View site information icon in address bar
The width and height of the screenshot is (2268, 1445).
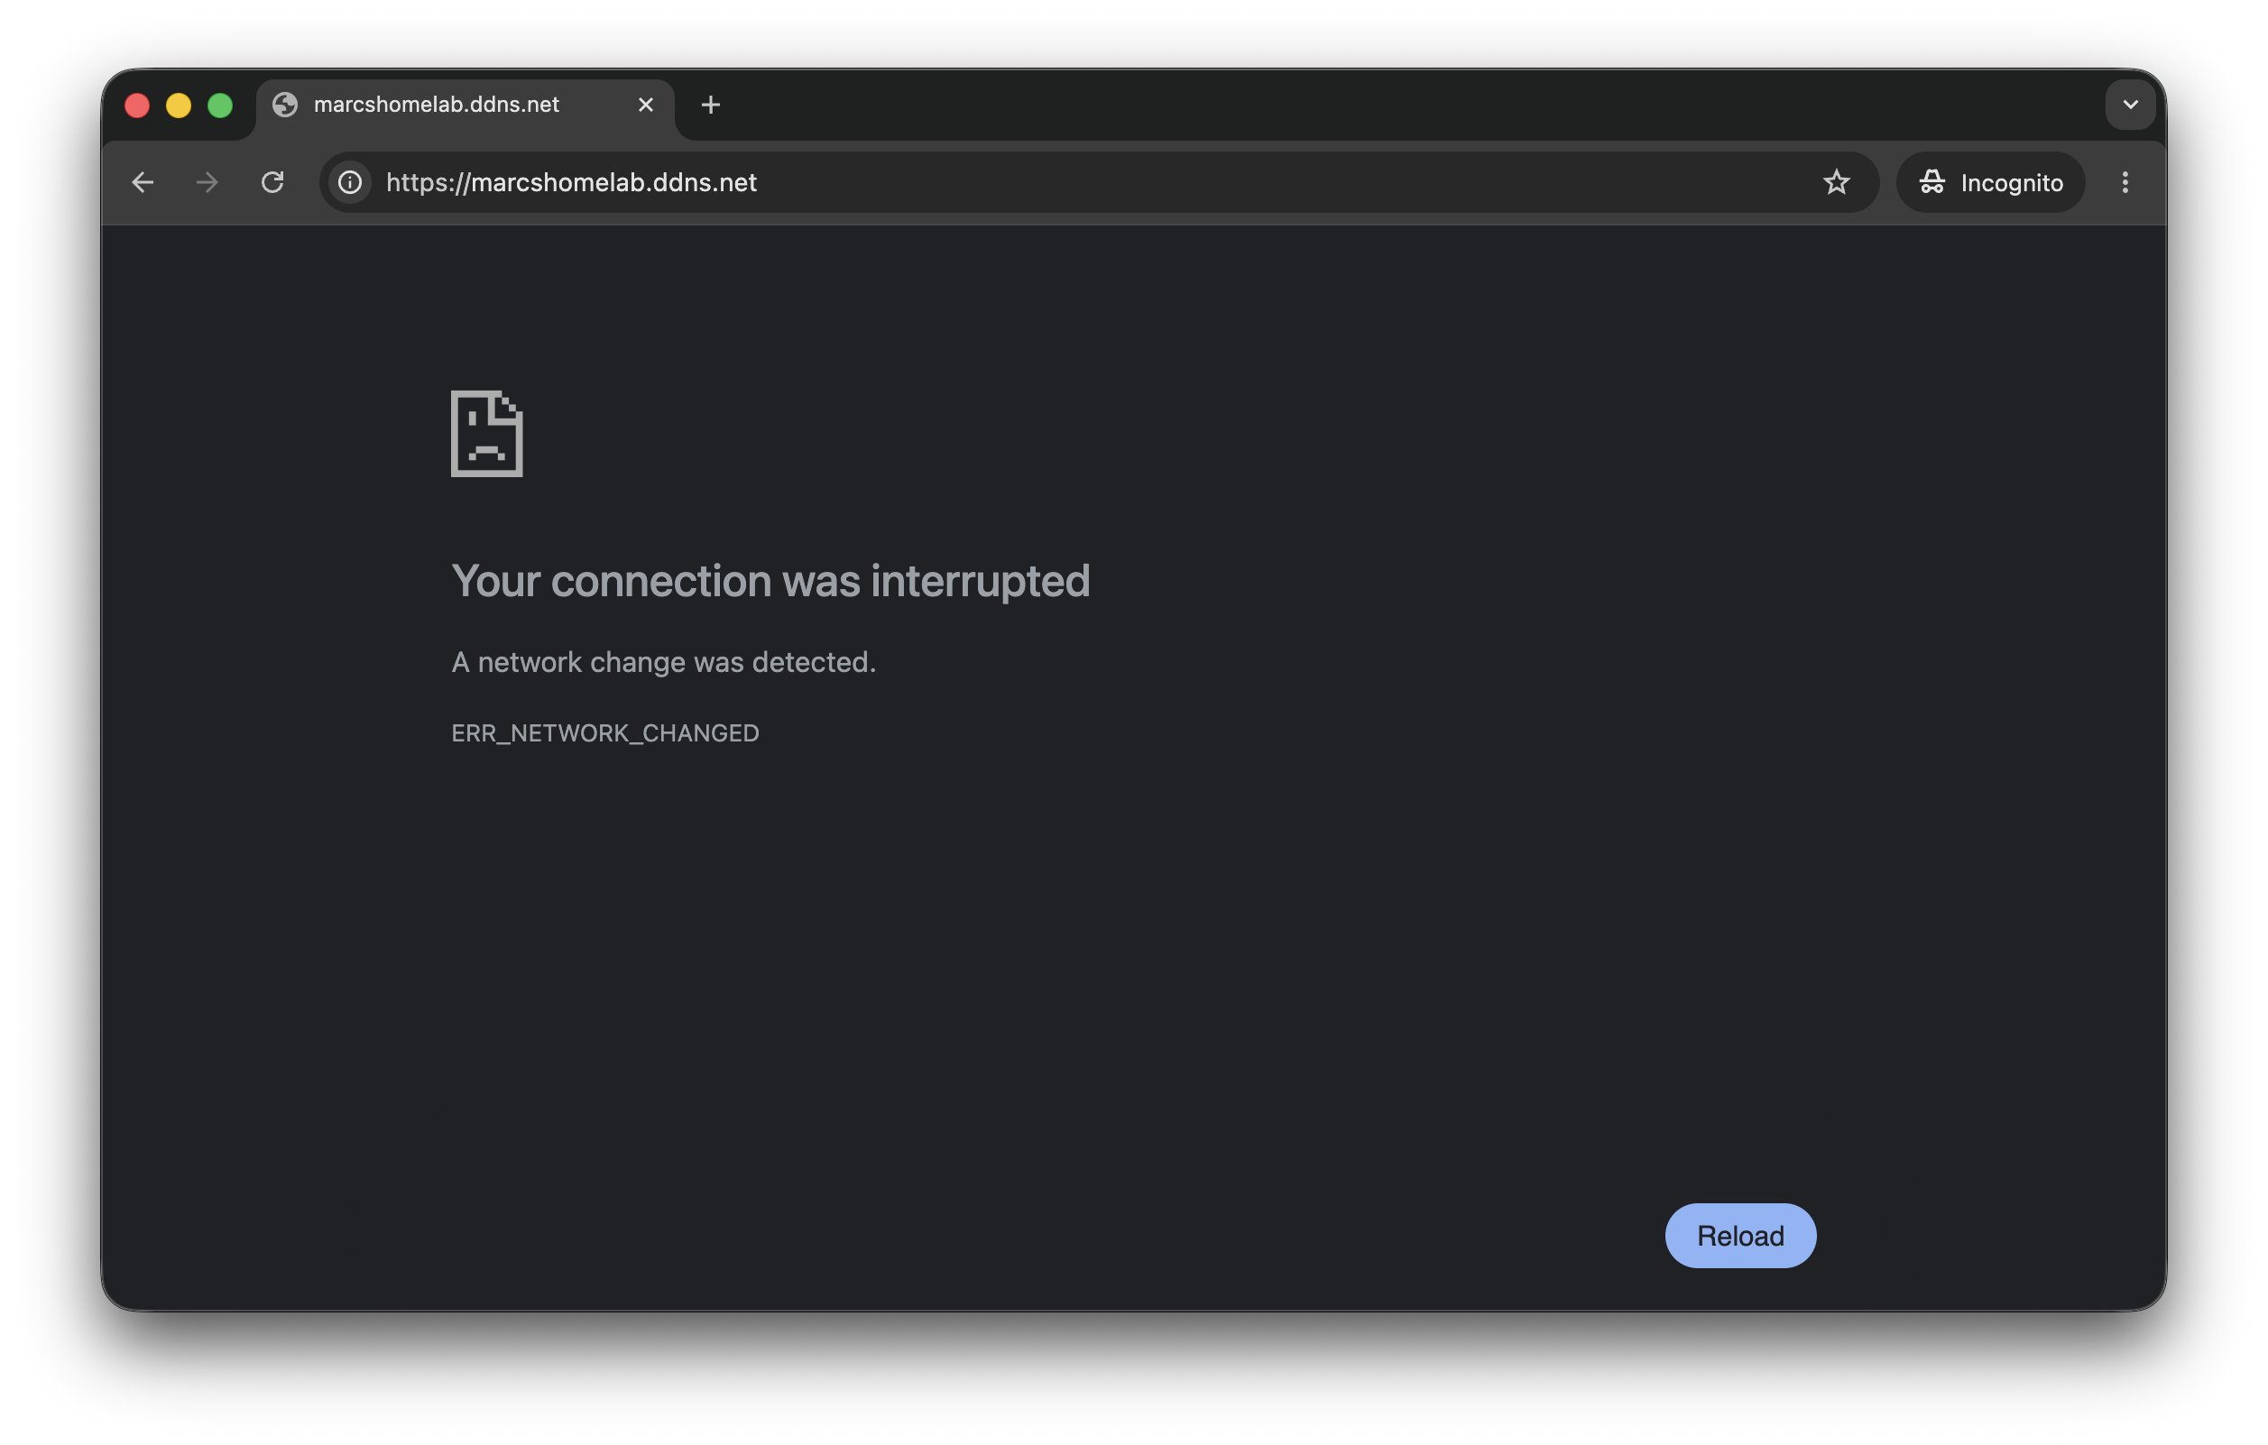tap(350, 183)
